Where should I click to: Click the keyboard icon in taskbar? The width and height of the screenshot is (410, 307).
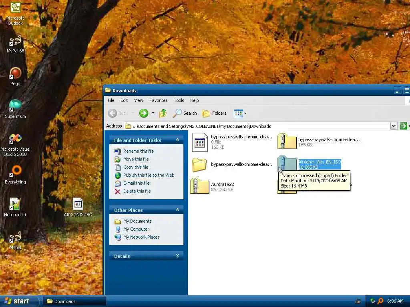[x=358, y=301]
